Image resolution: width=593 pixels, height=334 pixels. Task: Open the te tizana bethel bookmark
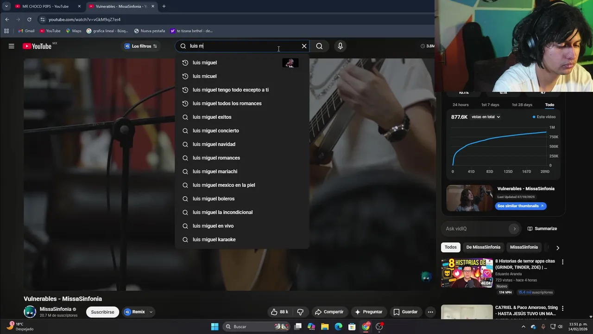click(191, 31)
